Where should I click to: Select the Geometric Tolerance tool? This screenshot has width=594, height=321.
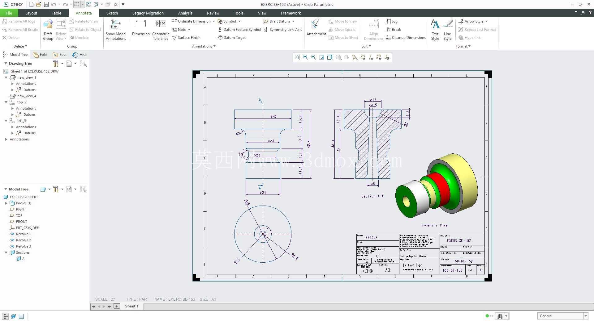[x=161, y=30]
